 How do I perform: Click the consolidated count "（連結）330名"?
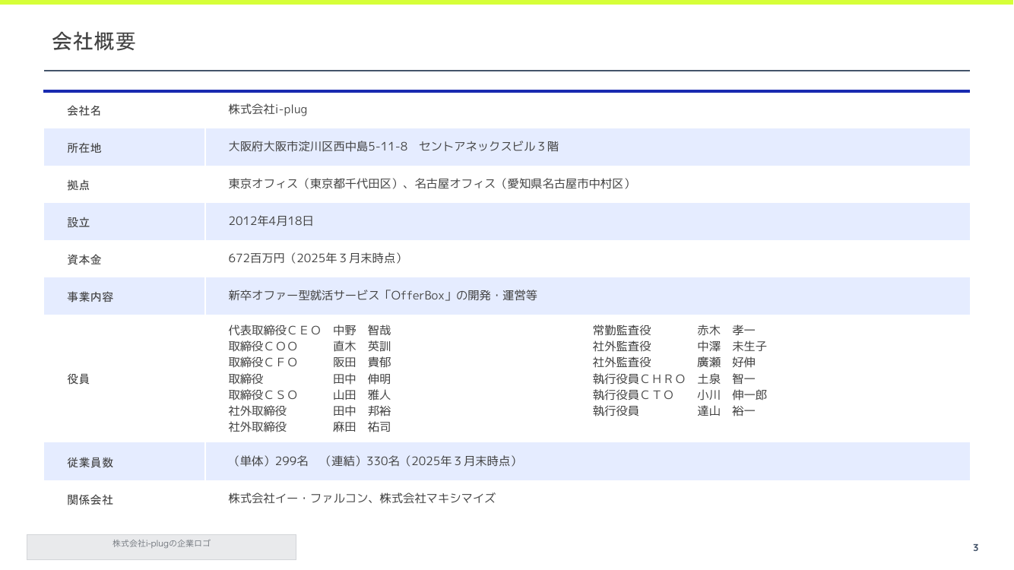click(362, 461)
